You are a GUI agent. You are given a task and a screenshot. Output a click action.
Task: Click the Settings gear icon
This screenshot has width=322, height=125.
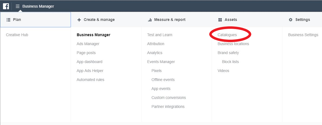[291, 20]
